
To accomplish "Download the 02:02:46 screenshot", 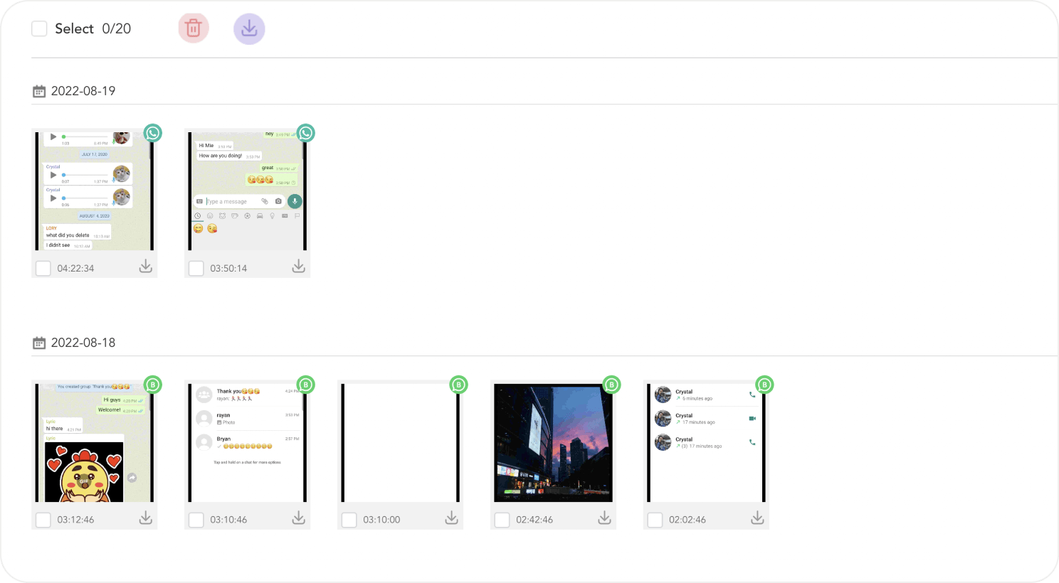I will (758, 518).
